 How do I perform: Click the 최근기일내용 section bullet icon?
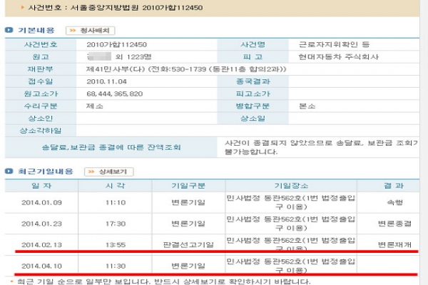click(x=9, y=171)
